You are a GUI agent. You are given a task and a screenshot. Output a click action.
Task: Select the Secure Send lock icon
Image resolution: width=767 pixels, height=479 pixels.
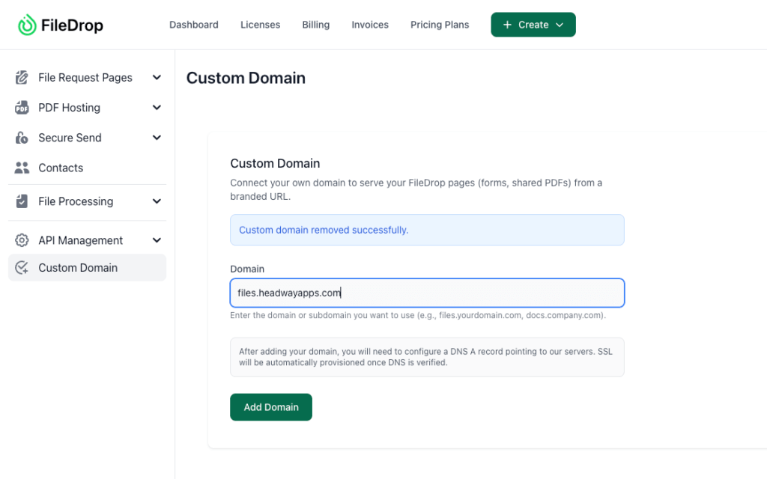coord(20,138)
